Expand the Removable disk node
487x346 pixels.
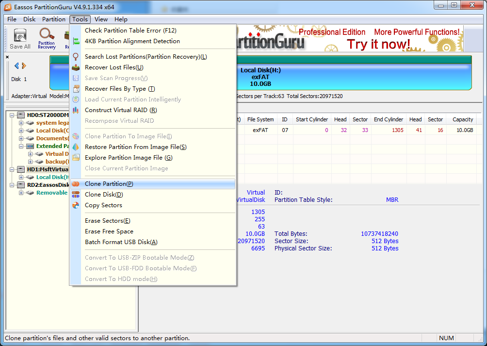tap(21, 193)
